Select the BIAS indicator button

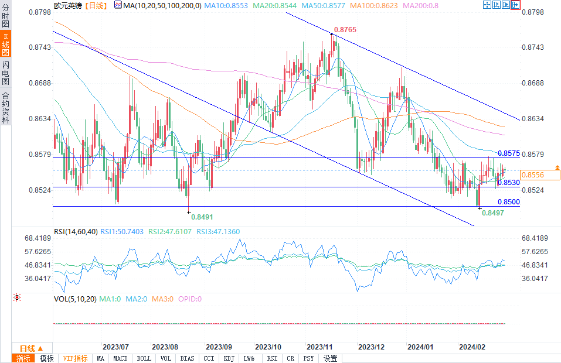tap(187, 358)
